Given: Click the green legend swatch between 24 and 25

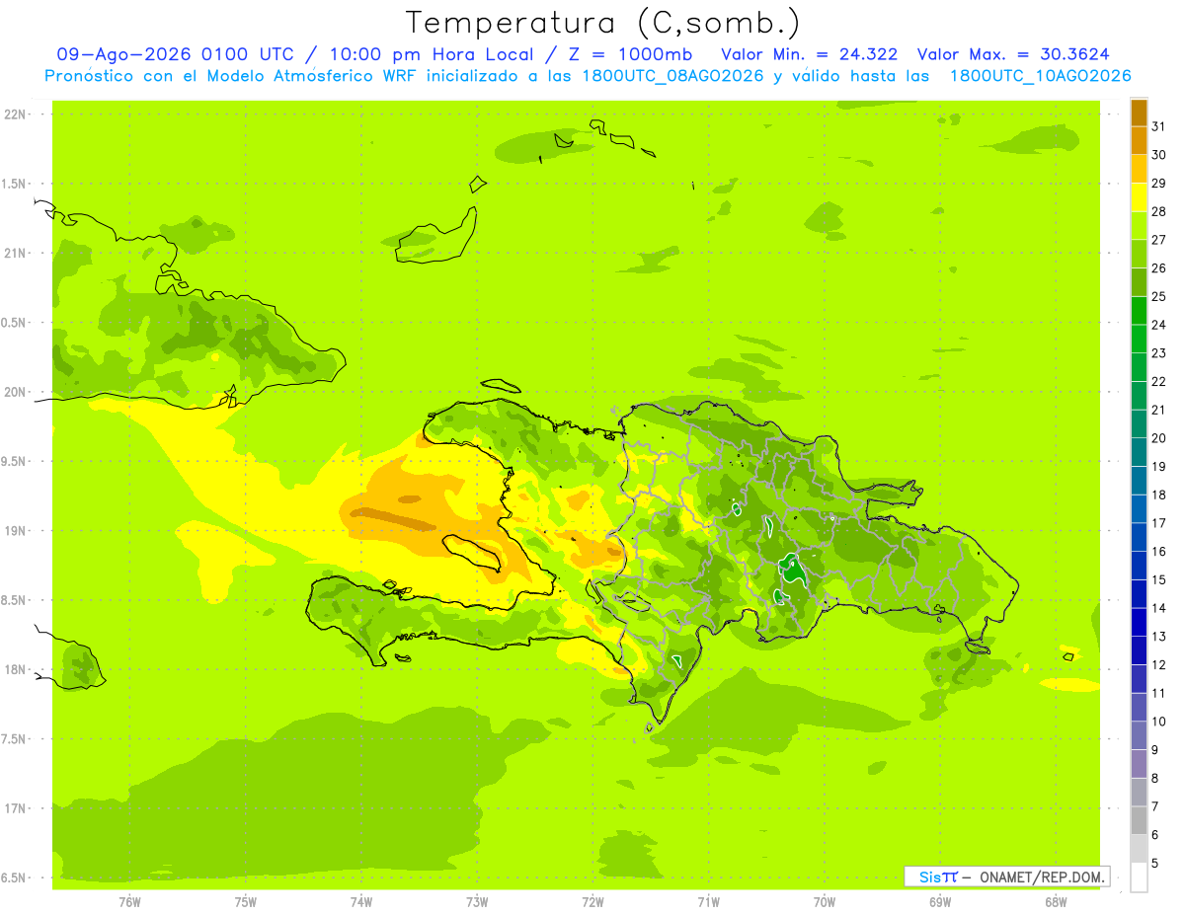Looking at the screenshot, I should (x=1139, y=311).
